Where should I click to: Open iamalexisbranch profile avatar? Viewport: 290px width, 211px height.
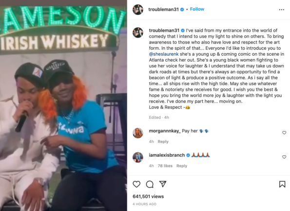click(138, 157)
